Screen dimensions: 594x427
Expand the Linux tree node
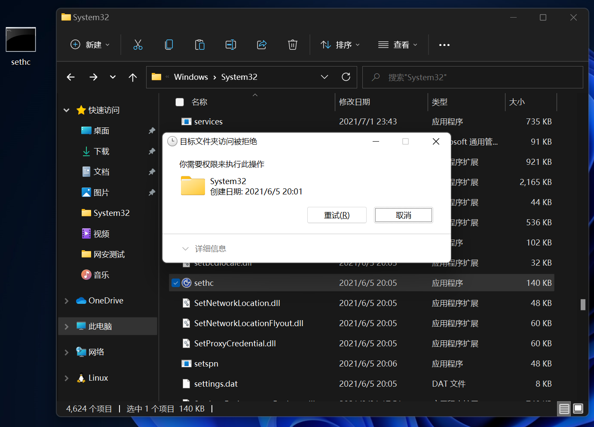coord(67,378)
